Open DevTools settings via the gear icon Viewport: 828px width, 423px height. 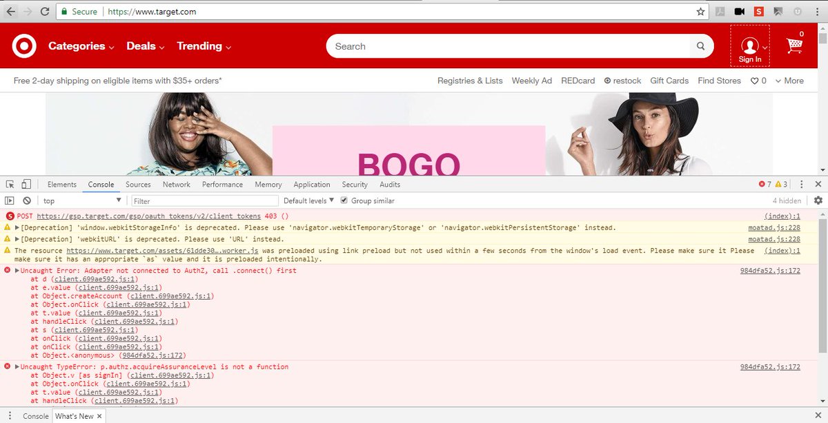[818, 200]
